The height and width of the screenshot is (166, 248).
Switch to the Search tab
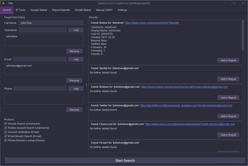click(7, 10)
